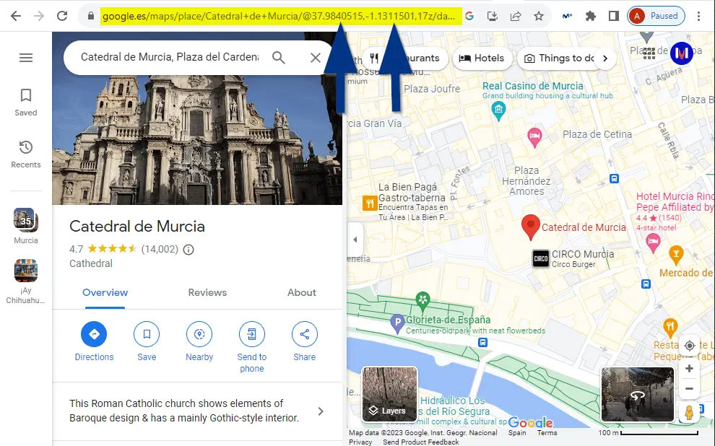Screen dimensions: 715x446
Task: Open the About tab
Action: [301, 292]
